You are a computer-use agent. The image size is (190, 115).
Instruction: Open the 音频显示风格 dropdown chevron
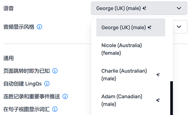tap(179, 27)
